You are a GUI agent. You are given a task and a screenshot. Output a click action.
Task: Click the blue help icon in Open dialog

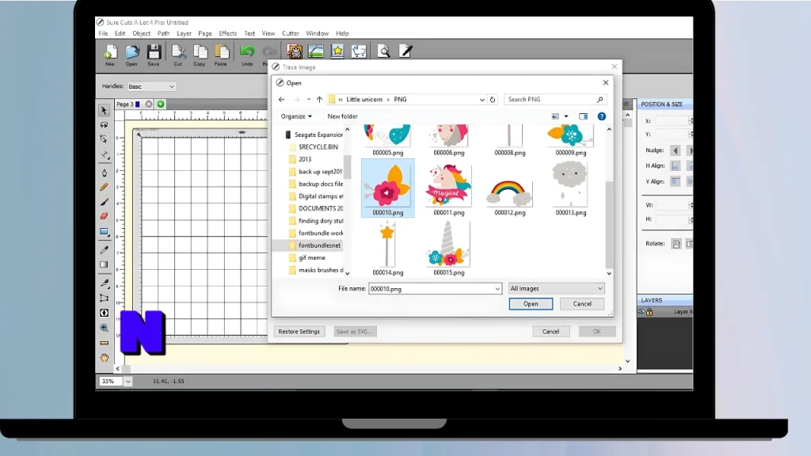click(x=602, y=116)
